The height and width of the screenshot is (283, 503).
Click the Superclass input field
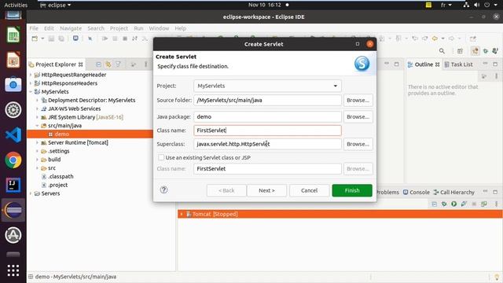(267, 144)
